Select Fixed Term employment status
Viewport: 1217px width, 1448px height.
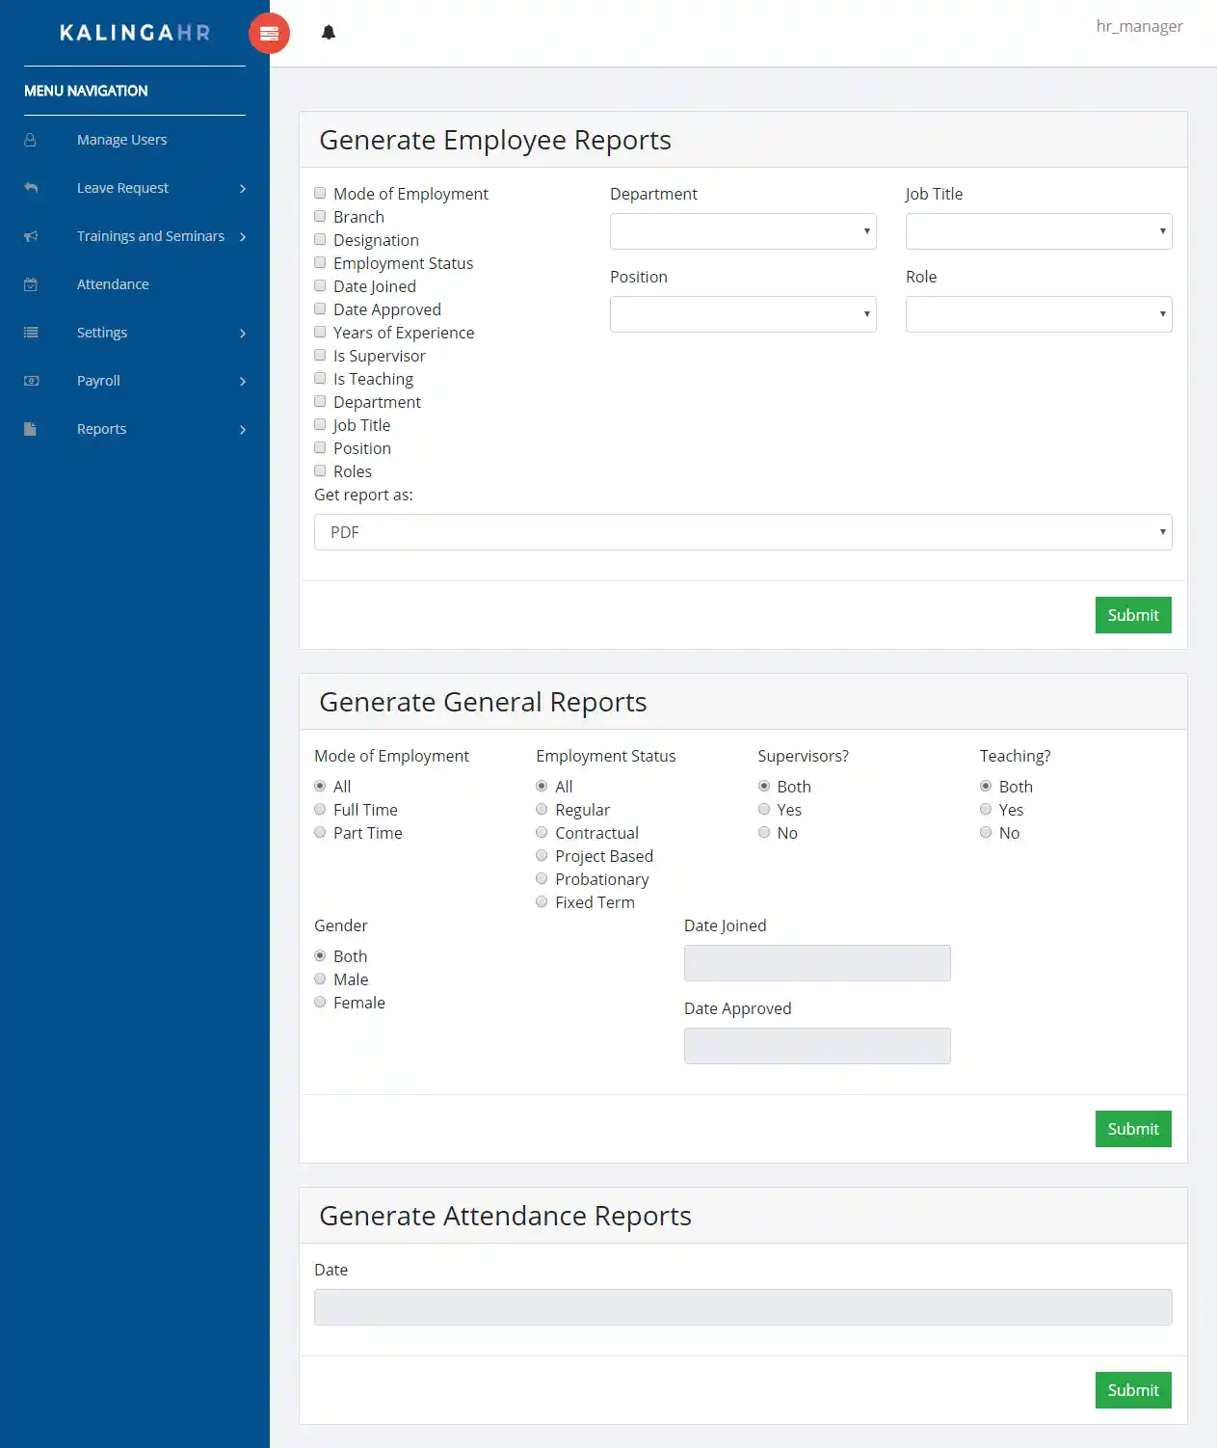pyautogui.click(x=542, y=901)
